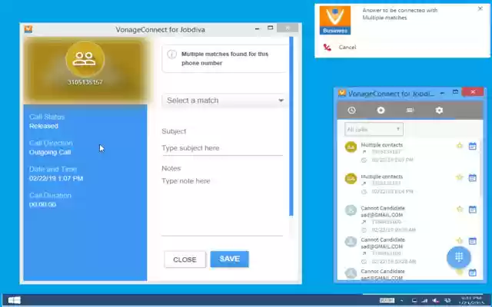Viewport: 492px width, 307px height.
Task: Open note icon for Multiple contacts 1:04 PM call
Action: click(473, 177)
